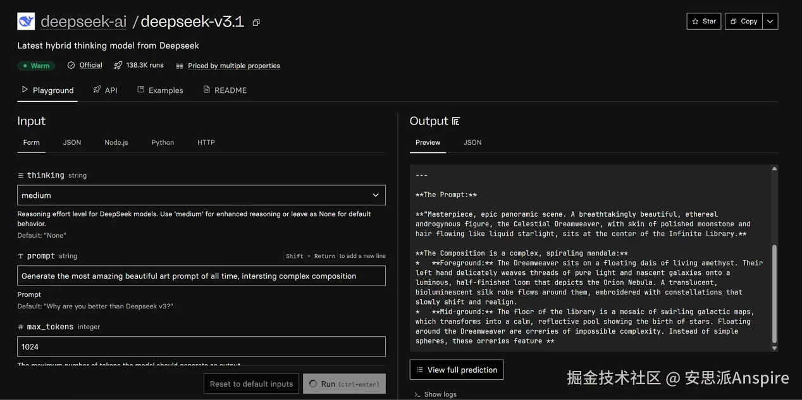Switch to the API tab
The image size is (802, 400).
pyautogui.click(x=105, y=90)
